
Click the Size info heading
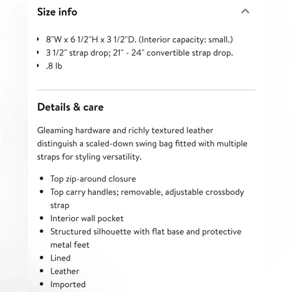click(57, 12)
